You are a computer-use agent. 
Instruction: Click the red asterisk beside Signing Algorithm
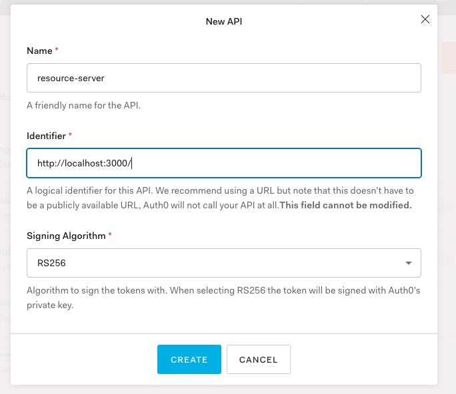coord(110,236)
